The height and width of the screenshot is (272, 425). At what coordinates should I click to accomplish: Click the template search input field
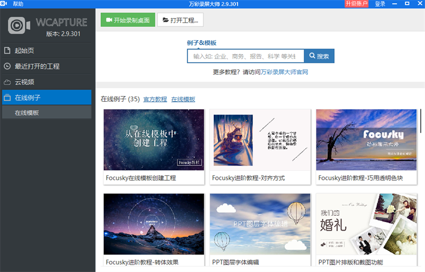pyautogui.click(x=245, y=56)
